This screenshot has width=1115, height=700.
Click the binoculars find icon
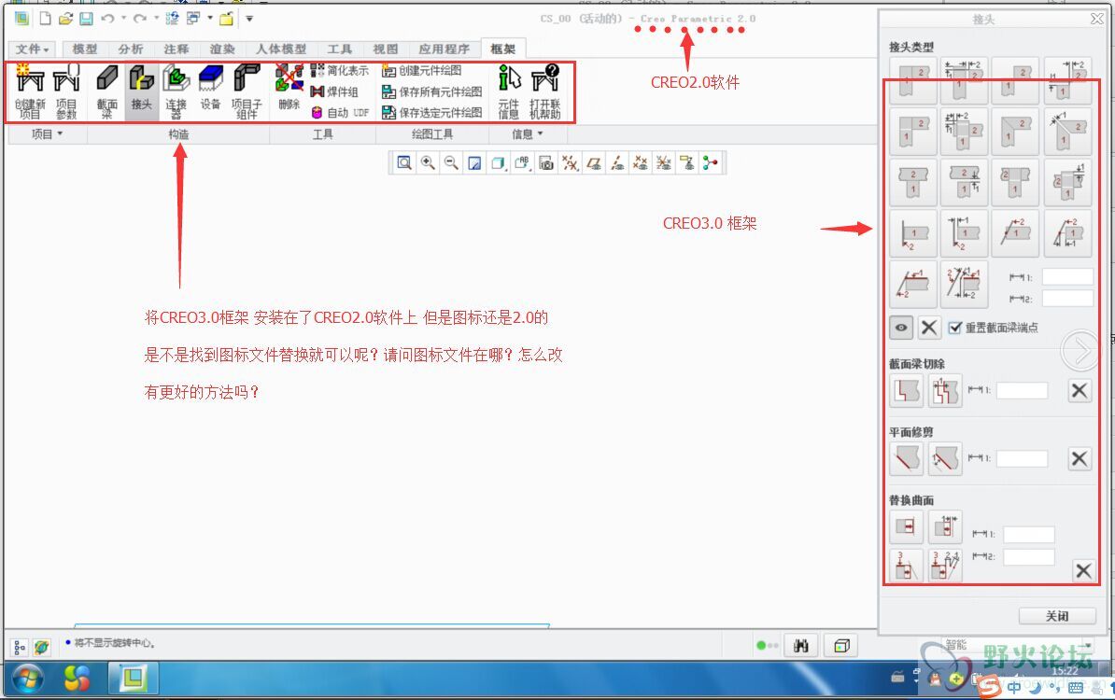pyautogui.click(x=800, y=645)
